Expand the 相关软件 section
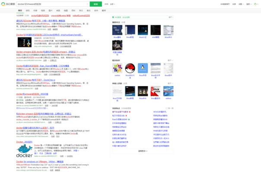261x172 pixels. pos(170,60)
